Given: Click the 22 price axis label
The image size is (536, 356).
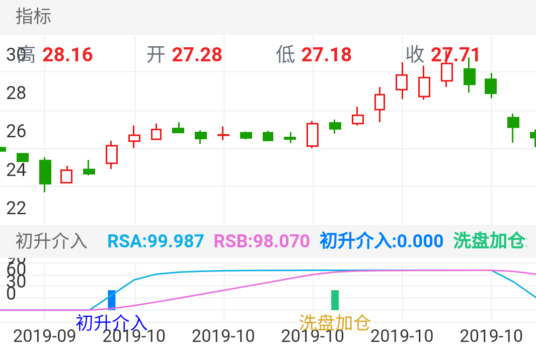Looking at the screenshot, I should 16,208.
